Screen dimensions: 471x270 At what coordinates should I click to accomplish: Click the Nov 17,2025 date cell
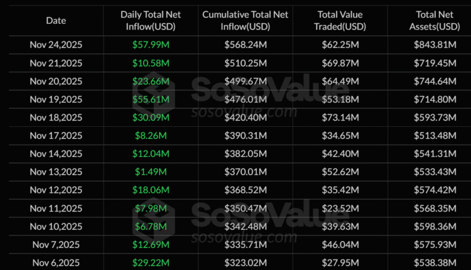pos(55,136)
